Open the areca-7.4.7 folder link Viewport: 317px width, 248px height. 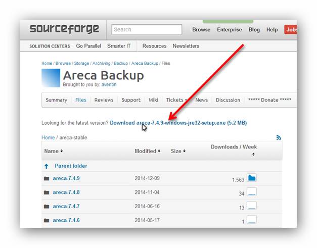(66, 206)
